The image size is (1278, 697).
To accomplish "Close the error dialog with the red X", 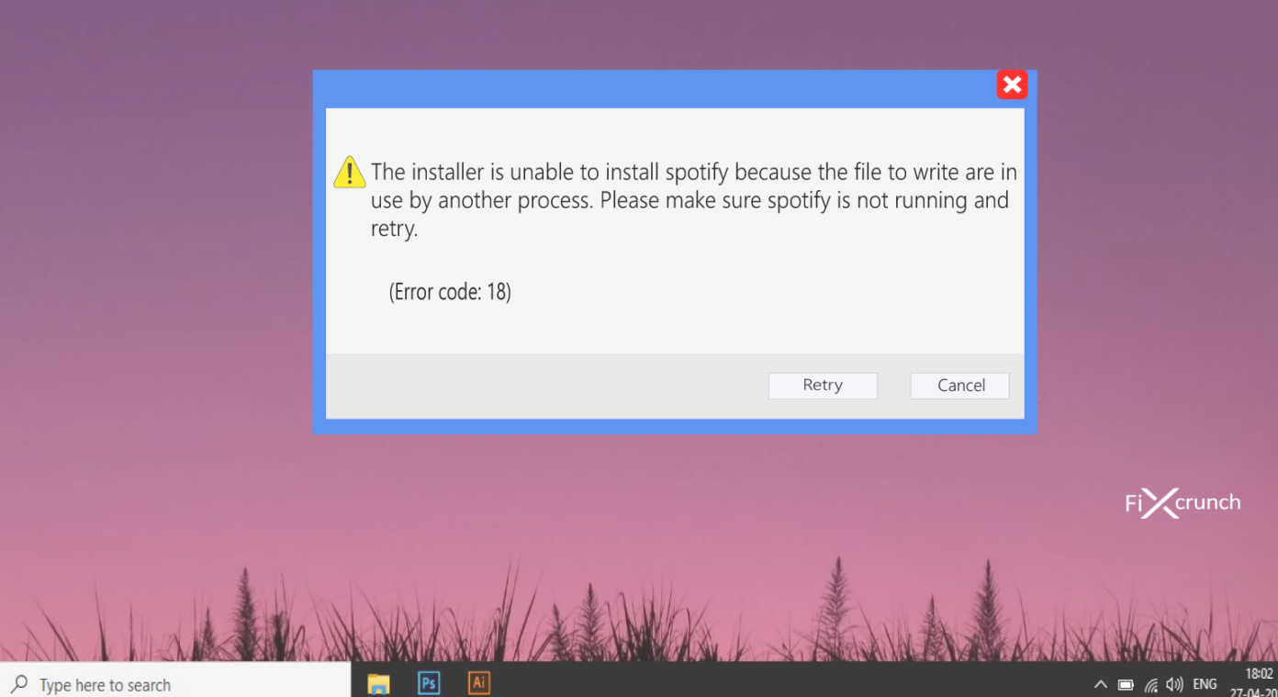I will tap(1012, 85).
